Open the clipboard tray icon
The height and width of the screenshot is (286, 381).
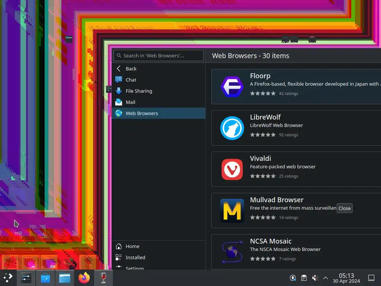pos(304,278)
